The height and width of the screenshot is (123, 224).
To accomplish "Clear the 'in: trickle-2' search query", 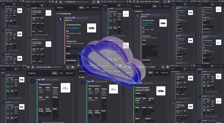I will pos(158,67).
